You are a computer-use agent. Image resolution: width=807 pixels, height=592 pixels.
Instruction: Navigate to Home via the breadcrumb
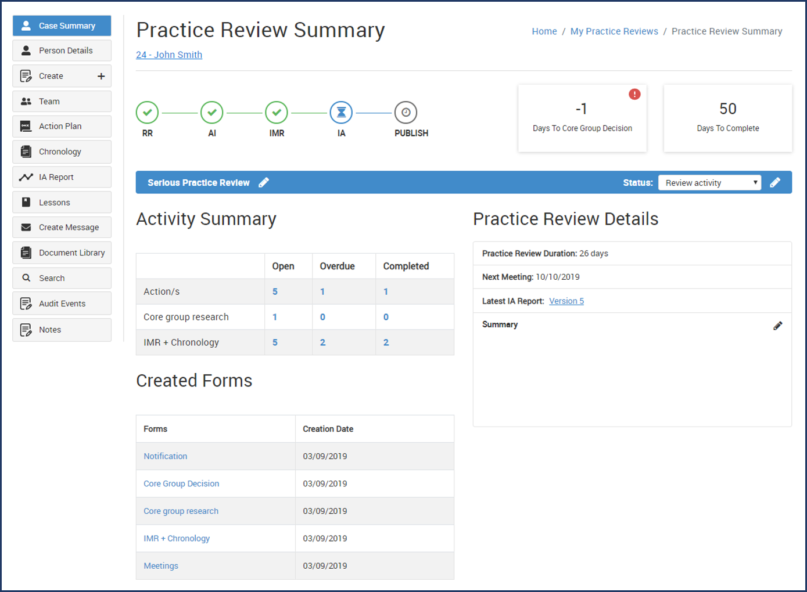pos(544,31)
